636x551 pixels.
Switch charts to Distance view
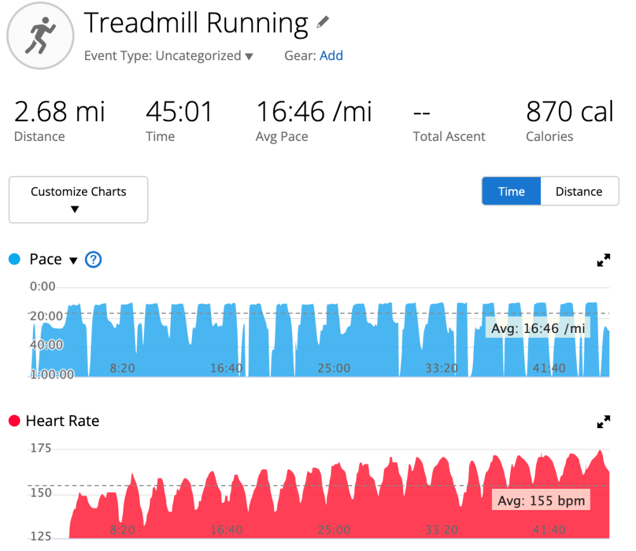[x=579, y=191]
